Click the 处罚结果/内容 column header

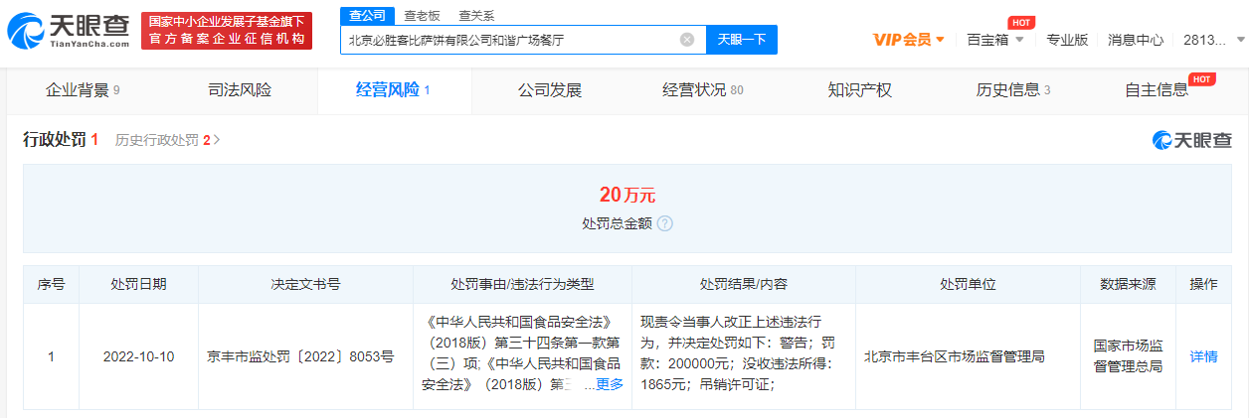click(x=743, y=284)
